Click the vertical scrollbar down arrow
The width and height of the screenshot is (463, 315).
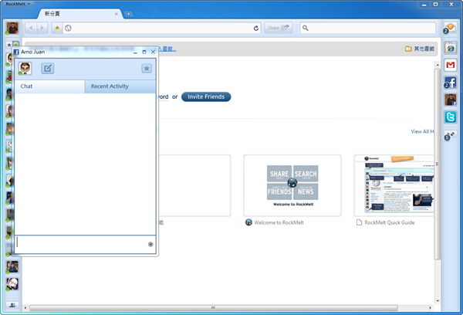click(438, 301)
